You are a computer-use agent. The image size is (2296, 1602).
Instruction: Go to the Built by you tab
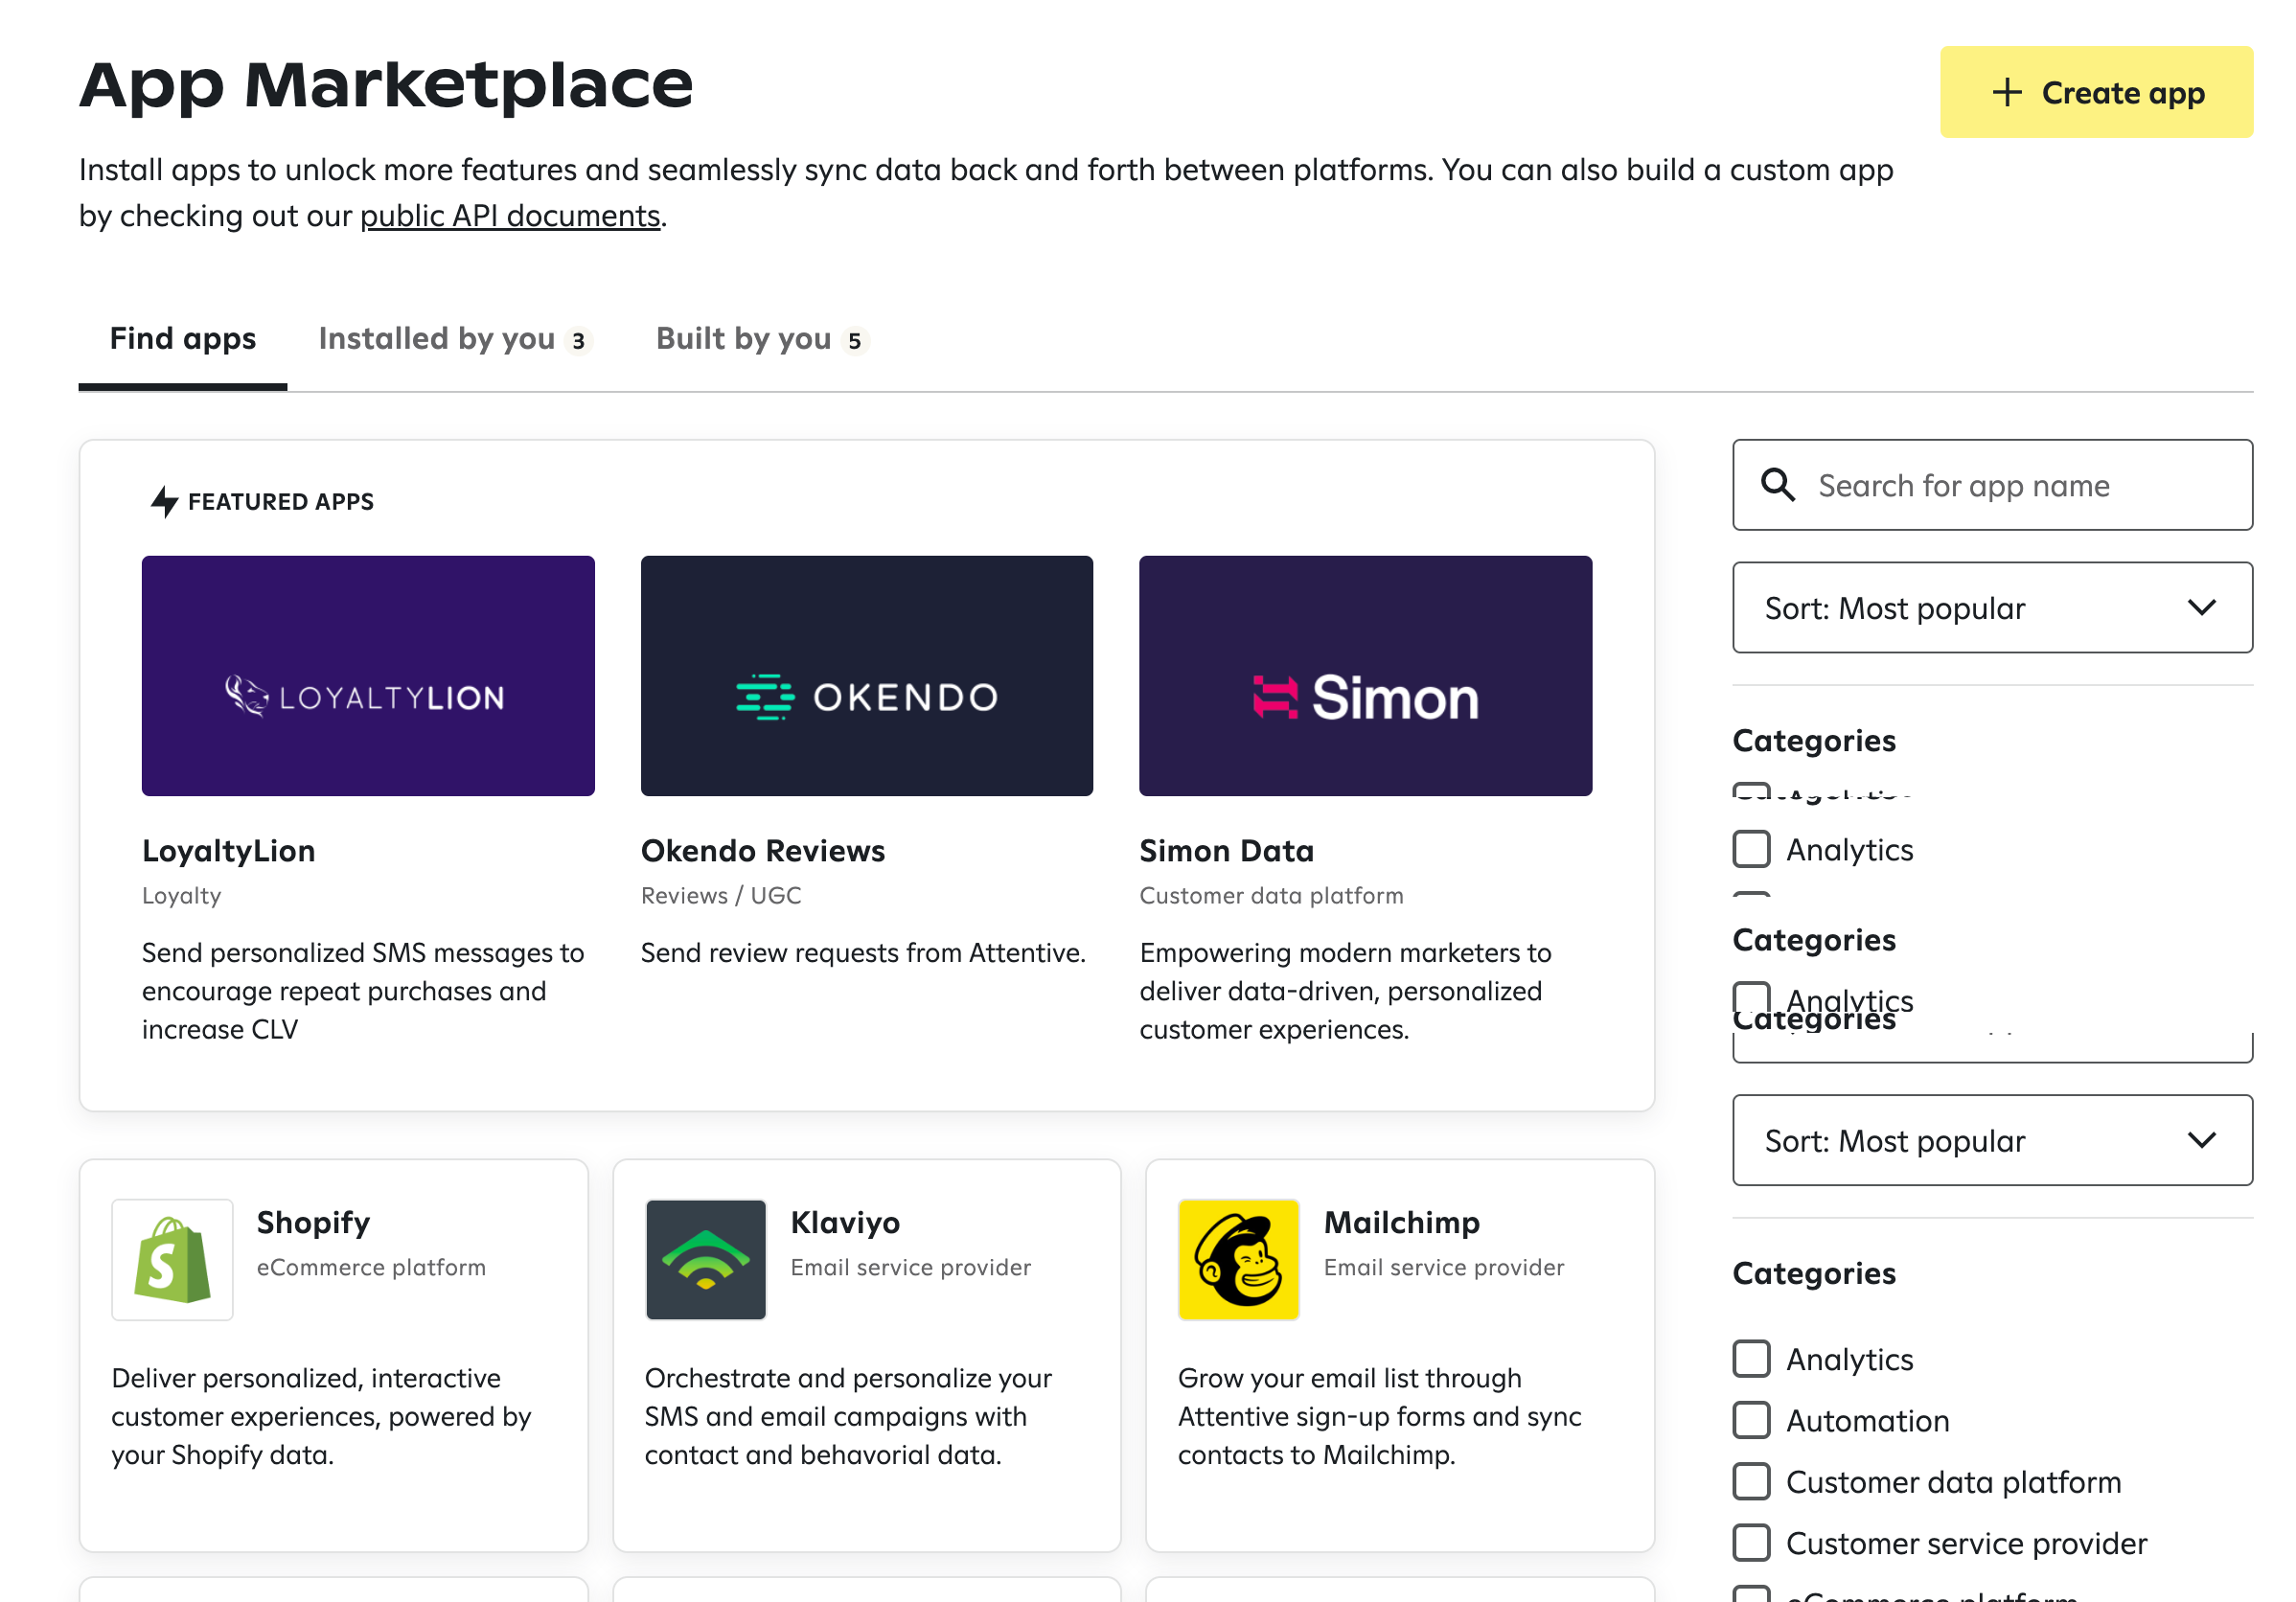coord(762,339)
